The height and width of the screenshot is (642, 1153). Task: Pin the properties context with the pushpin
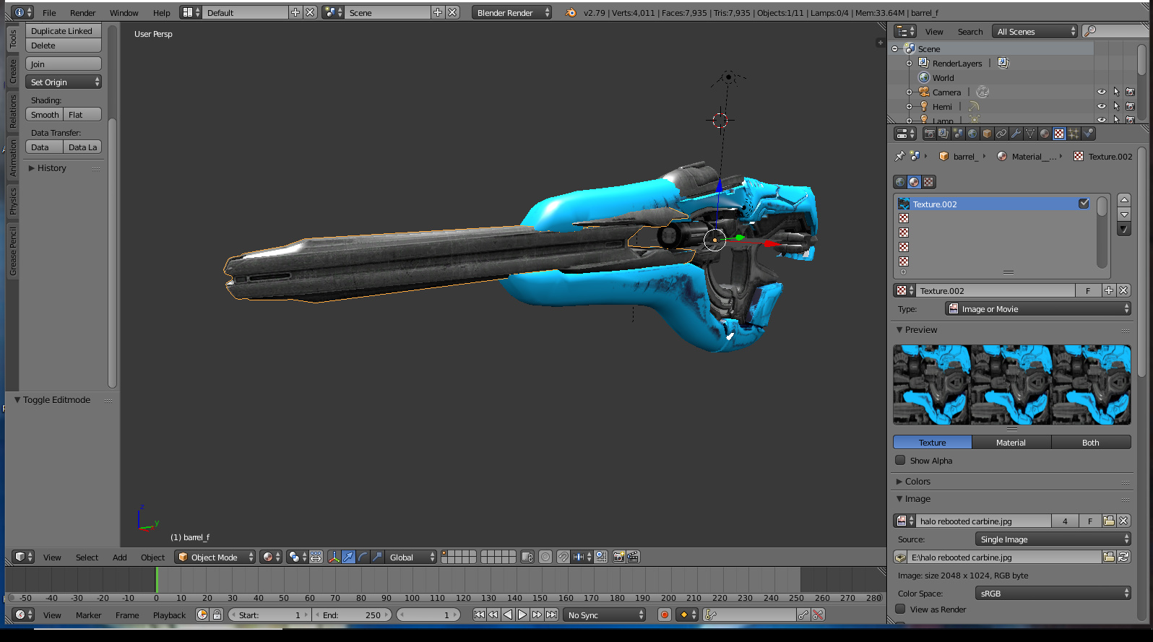pos(899,156)
